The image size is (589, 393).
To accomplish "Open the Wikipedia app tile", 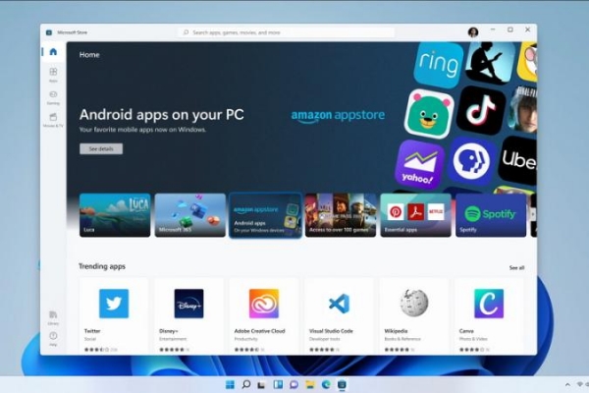I will [414, 303].
